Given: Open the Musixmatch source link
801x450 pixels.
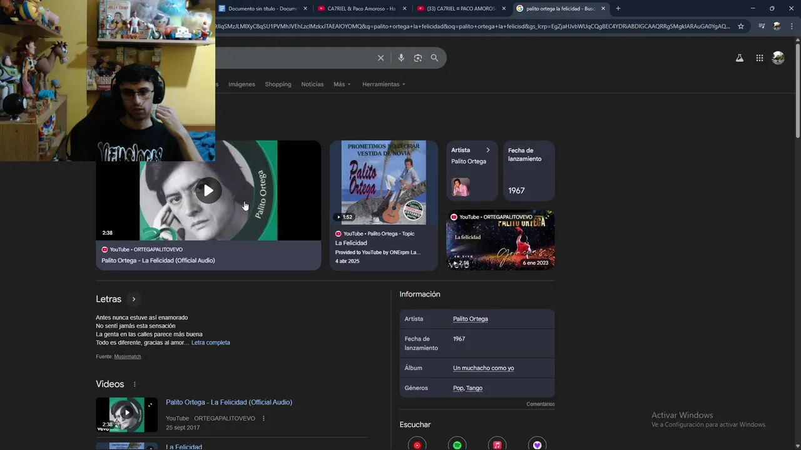Looking at the screenshot, I should pos(128,357).
